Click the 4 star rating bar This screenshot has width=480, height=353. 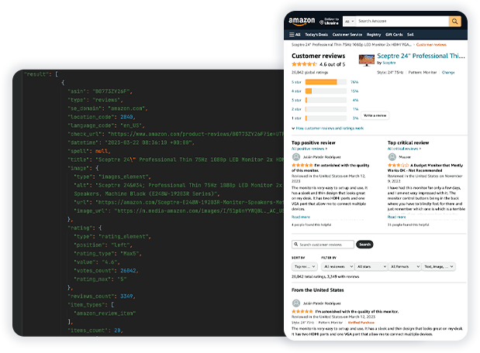(326, 91)
